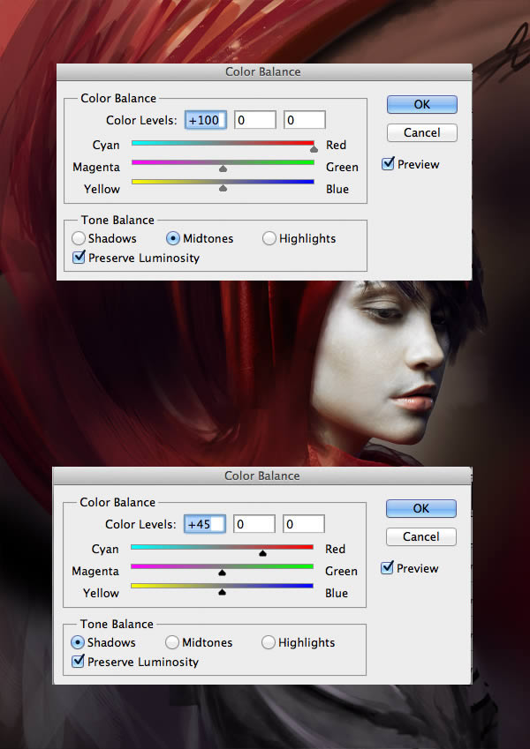Click the Cyan-Red slider handle in the upper dialog
The width and height of the screenshot is (530, 749).
[x=314, y=149]
